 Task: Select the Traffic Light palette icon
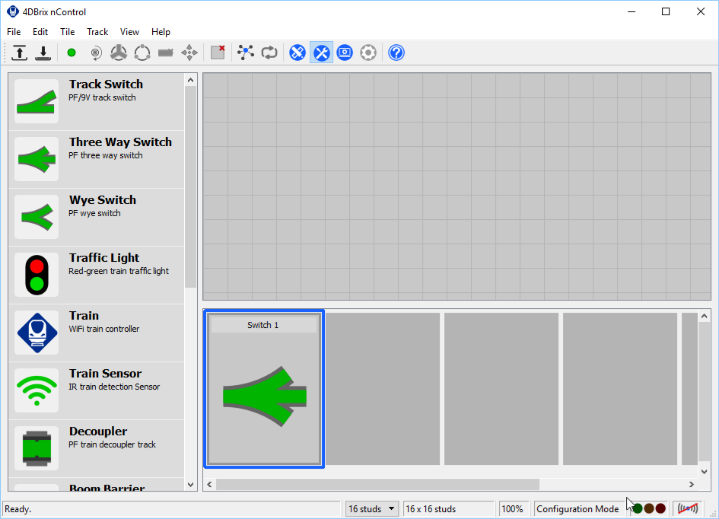(x=37, y=275)
